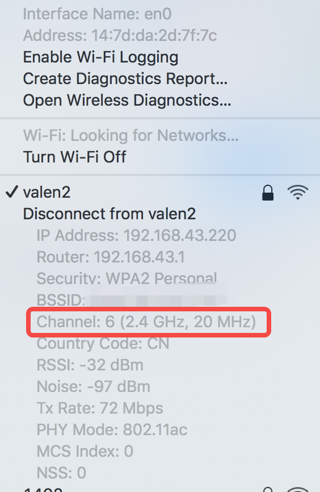Turn Wi-Fi Off
Viewport: 320px width, 492px height.
(74, 157)
